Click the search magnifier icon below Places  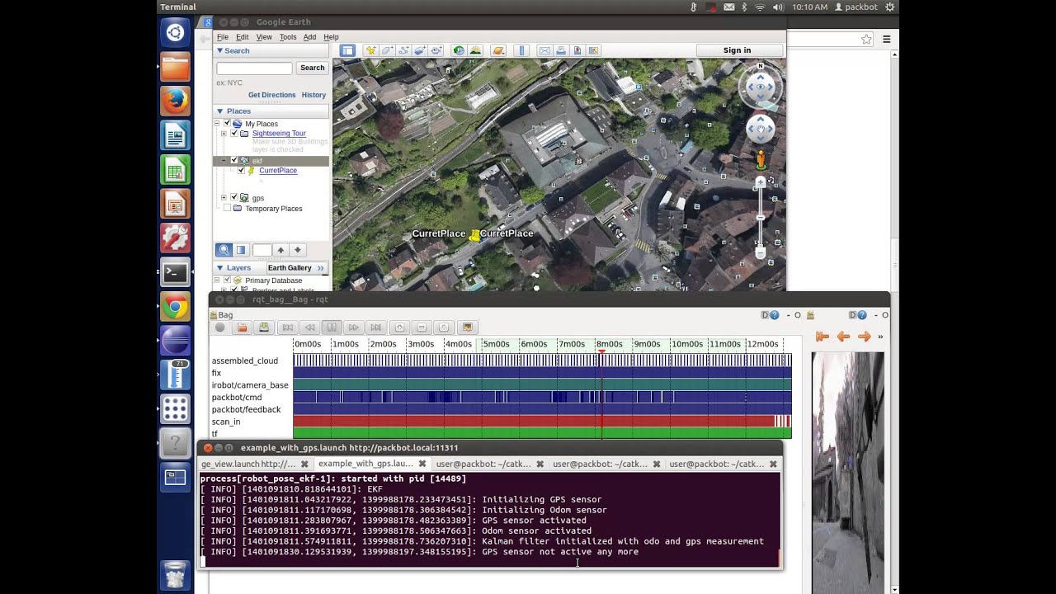[224, 250]
